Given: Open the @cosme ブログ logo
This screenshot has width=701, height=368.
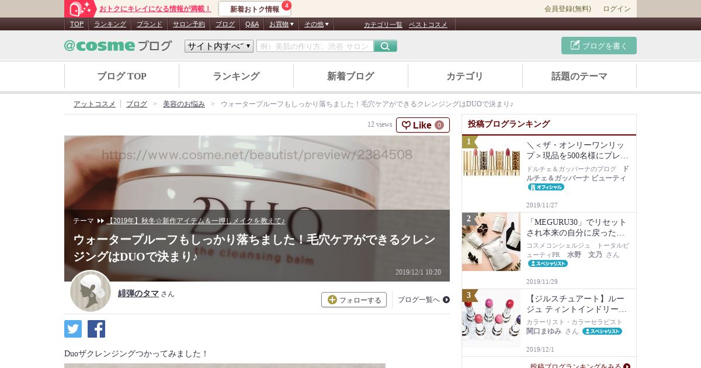Looking at the screenshot, I should [118, 46].
